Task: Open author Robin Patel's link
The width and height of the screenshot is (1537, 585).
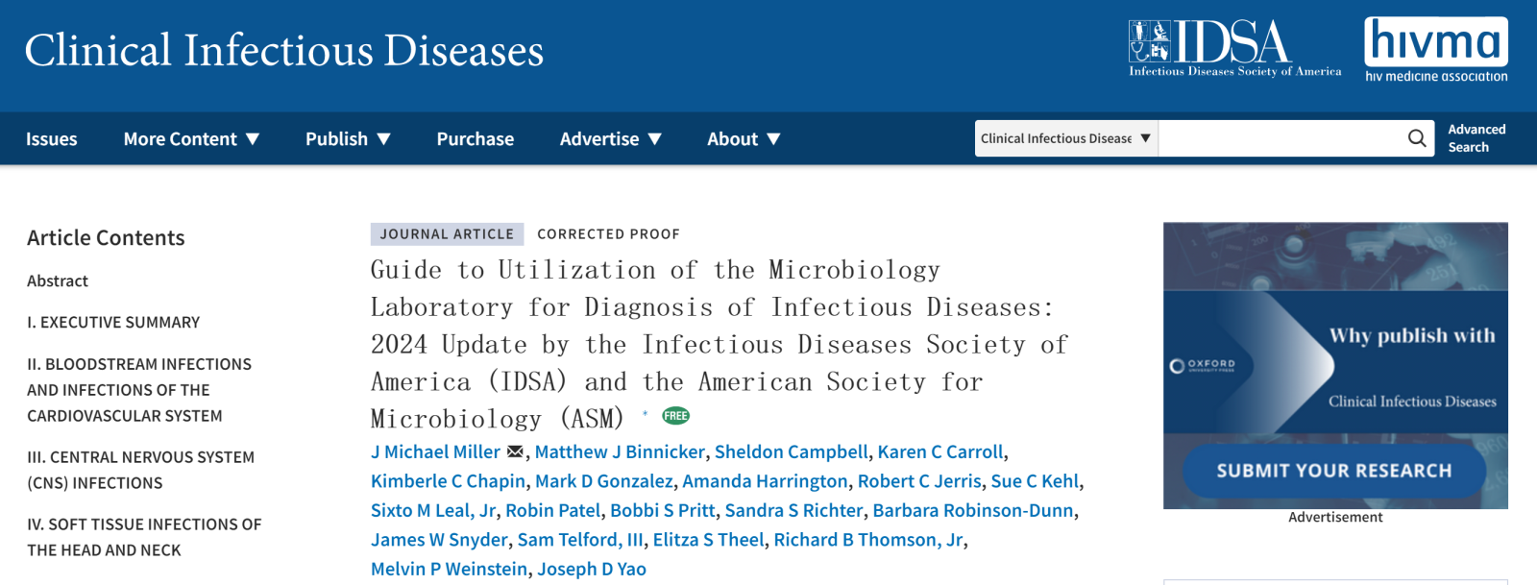Action: click(x=552, y=510)
